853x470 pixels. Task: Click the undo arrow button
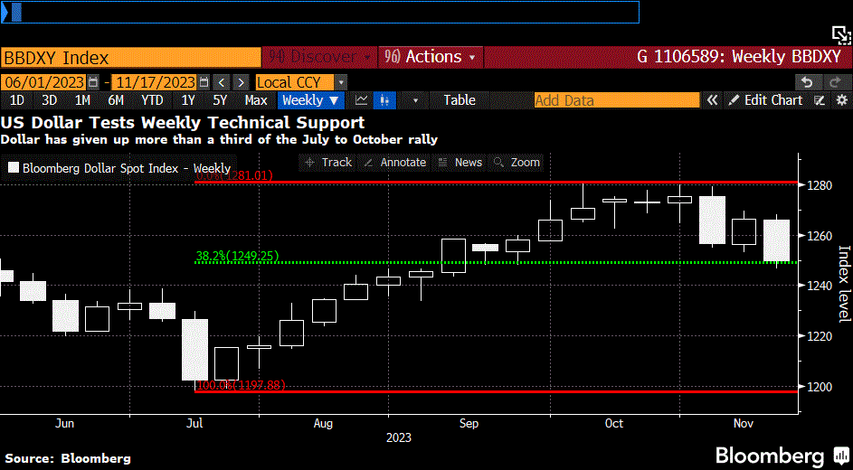pos(807,82)
